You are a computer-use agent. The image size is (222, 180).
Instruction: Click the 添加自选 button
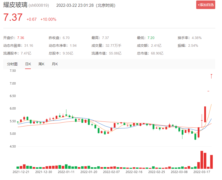point(205,5)
